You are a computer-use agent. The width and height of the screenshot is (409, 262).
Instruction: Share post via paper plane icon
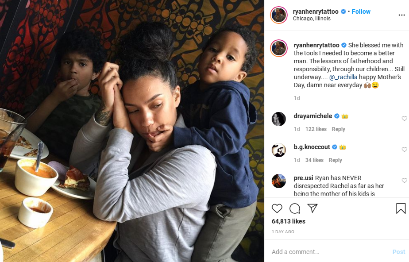312,208
